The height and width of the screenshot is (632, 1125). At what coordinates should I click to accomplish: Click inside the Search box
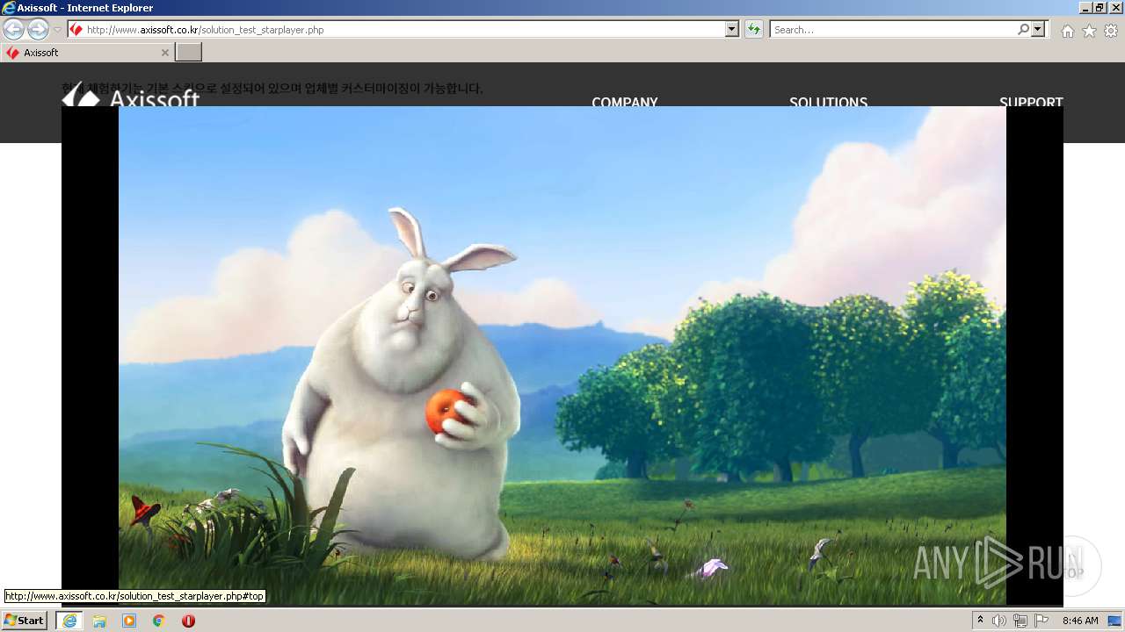click(x=893, y=30)
